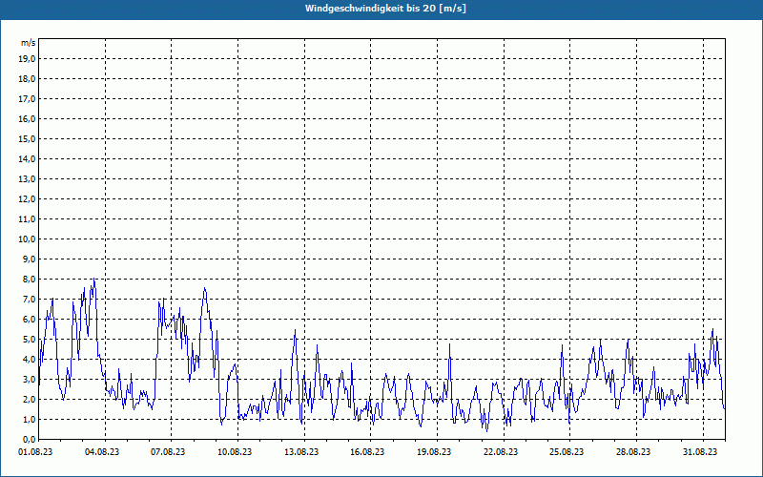This screenshot has height=477, width=763.
Task: Select the 5,0 y-axis value
Action: pos(29,339)
